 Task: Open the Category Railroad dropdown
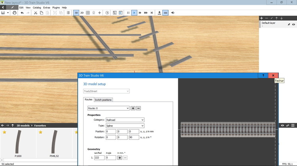click(125, 120)
